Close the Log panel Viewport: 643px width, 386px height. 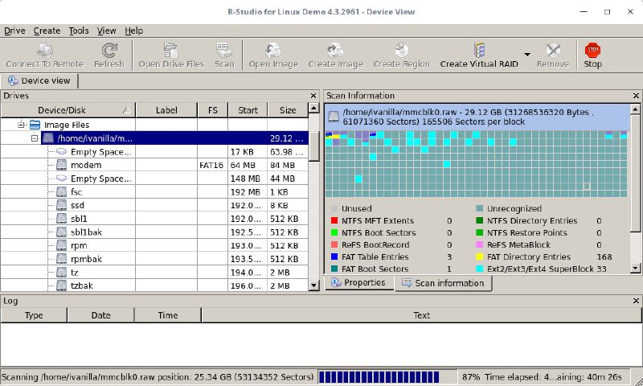point(636,301)
